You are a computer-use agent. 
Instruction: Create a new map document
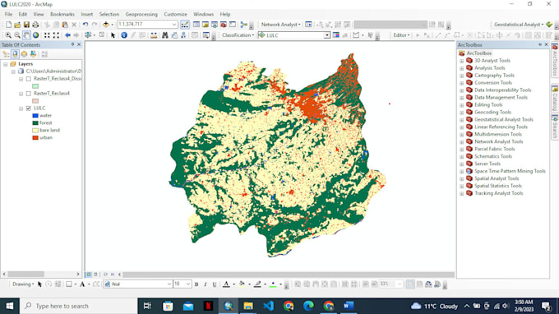[8, 25]
